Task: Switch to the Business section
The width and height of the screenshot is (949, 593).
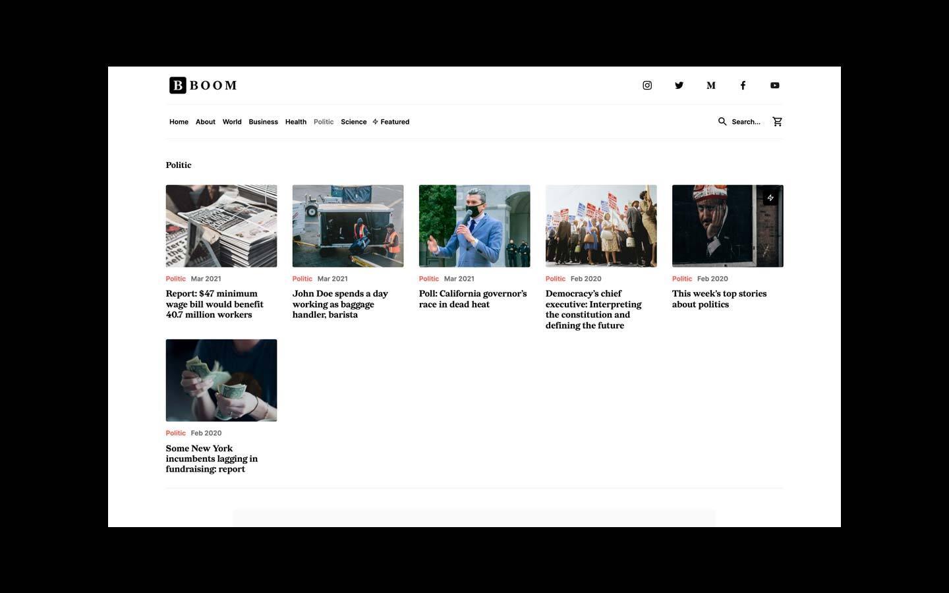Action: pyautogui.click(x=263, y=122)
